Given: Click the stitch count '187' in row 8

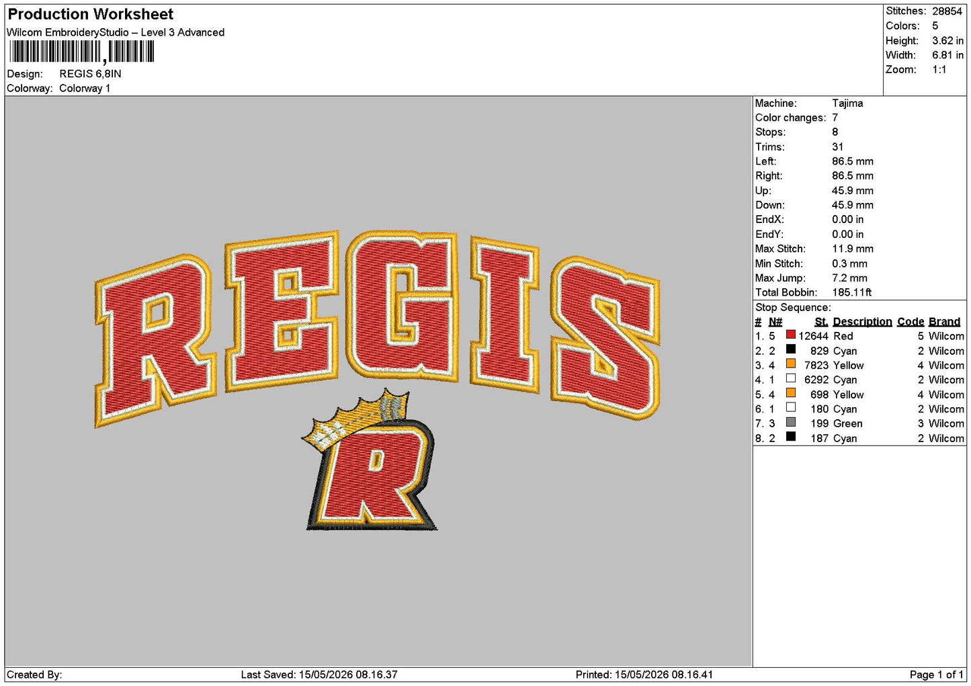Looking at the screenshot, I should (x=819, y=438).
